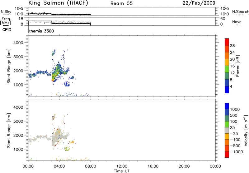Viewport: 249px width, 173px height.
Task: Click the 20:00 time tick label
Action: click(184, 166)
